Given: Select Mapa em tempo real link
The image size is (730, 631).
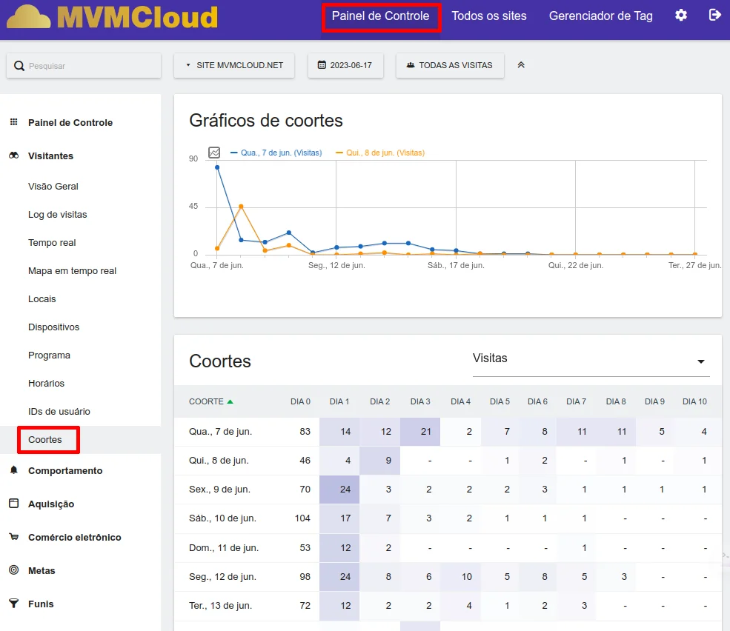Looking at the screenshot, I should (x=72, y=271).
